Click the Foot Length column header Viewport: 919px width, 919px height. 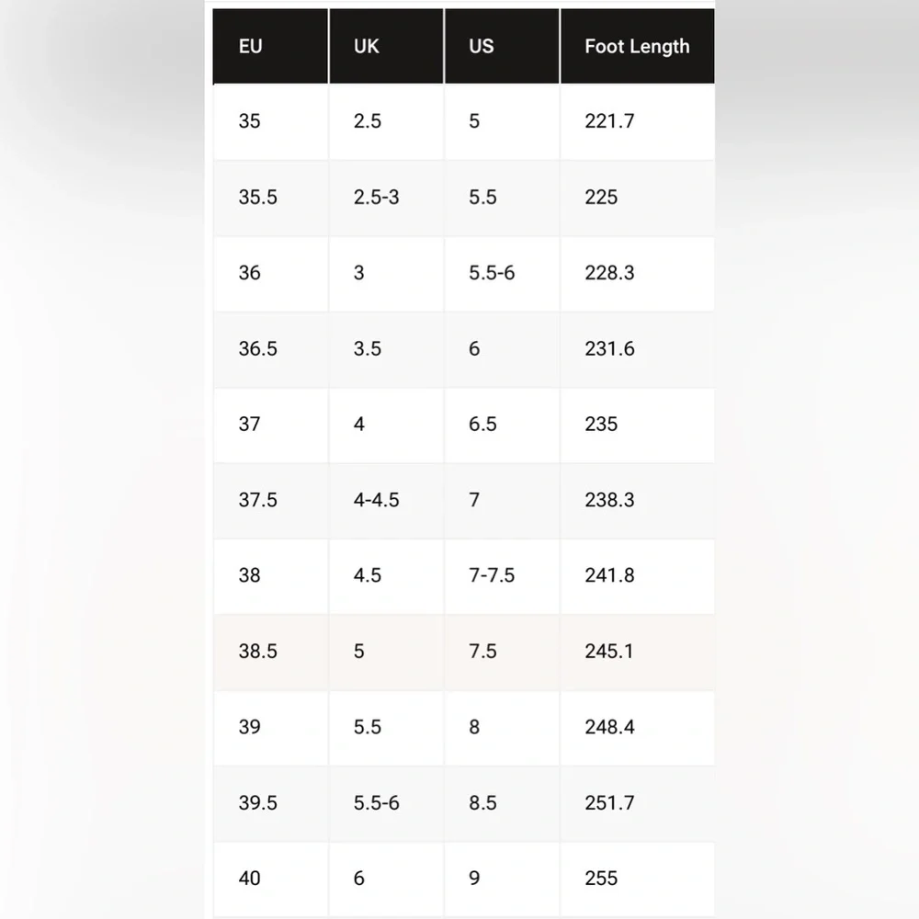638,46
